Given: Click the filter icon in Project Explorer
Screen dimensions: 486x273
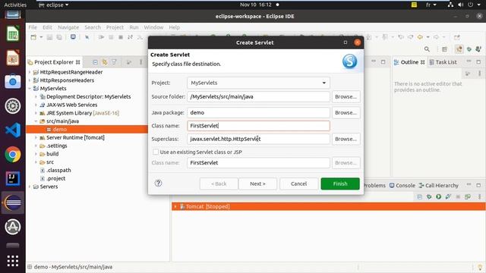Looking at the screenshot, I should [114, 62].
